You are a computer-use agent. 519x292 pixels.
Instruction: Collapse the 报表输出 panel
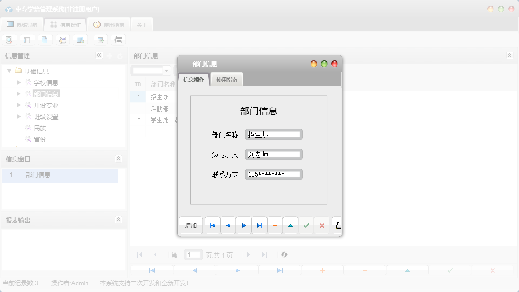point(118,219)
